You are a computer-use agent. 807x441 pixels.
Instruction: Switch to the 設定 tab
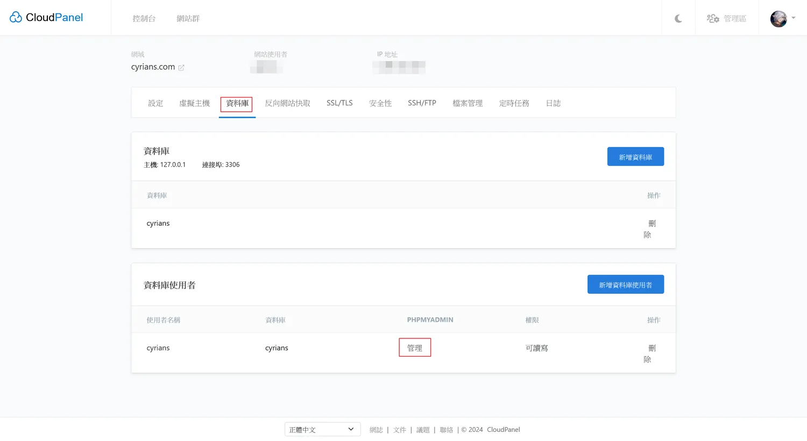click(x=155, y=103)
